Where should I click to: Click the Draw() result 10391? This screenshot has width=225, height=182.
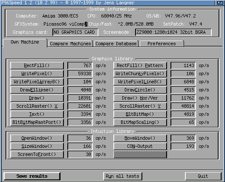[80, 98]
